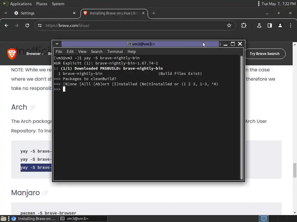Click the terminal vertical scrollbar
The image size is (297, 222).
tap(242, 117)
